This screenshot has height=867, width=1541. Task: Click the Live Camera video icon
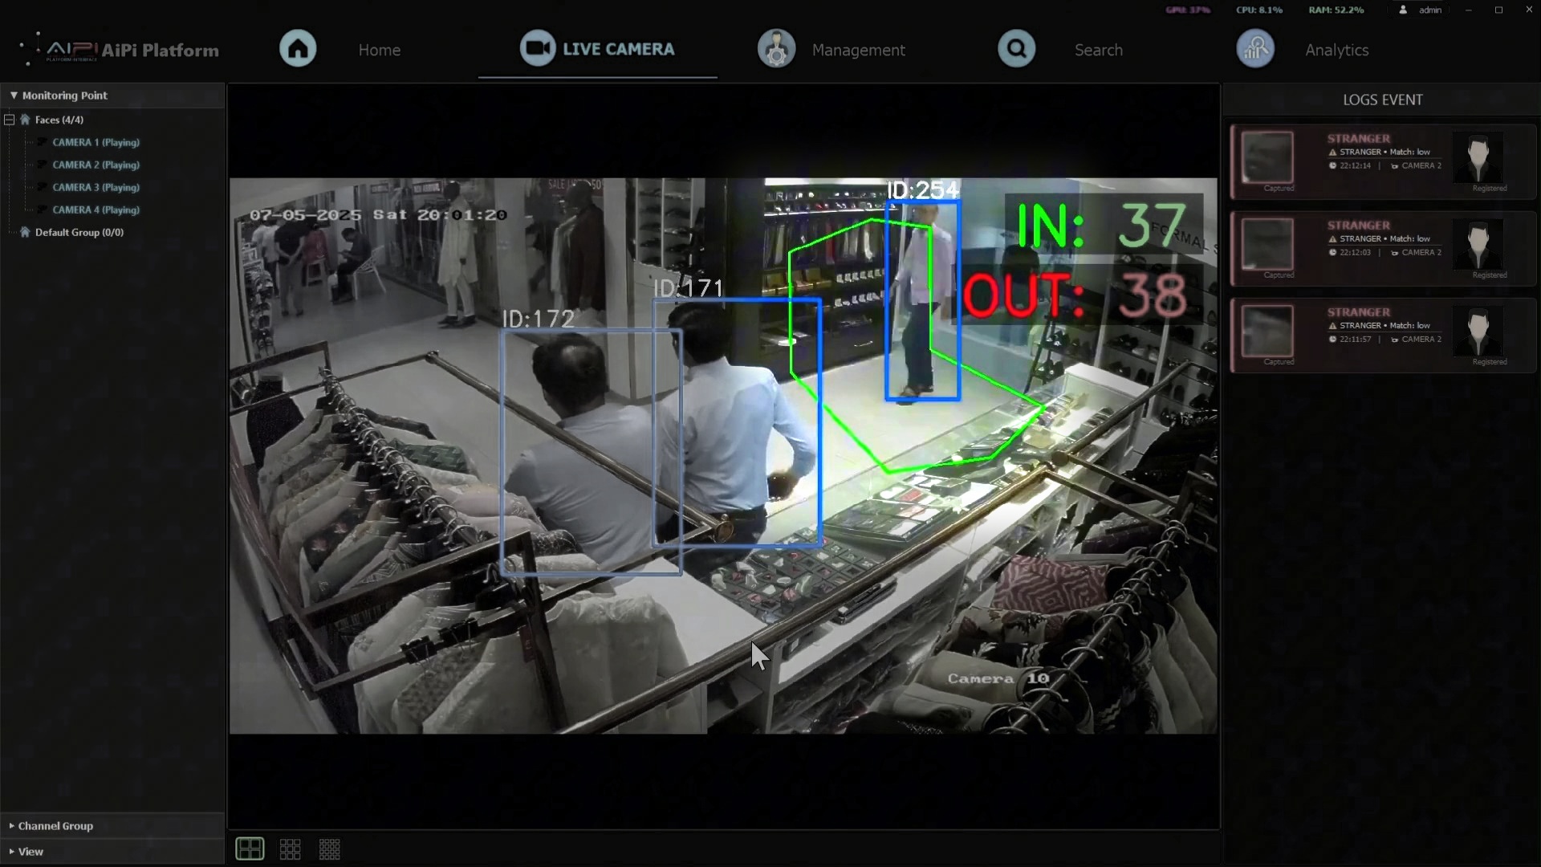point(538,48)
